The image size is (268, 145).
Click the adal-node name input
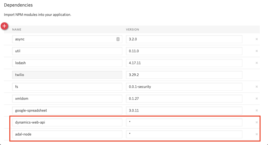click(67, 134)
